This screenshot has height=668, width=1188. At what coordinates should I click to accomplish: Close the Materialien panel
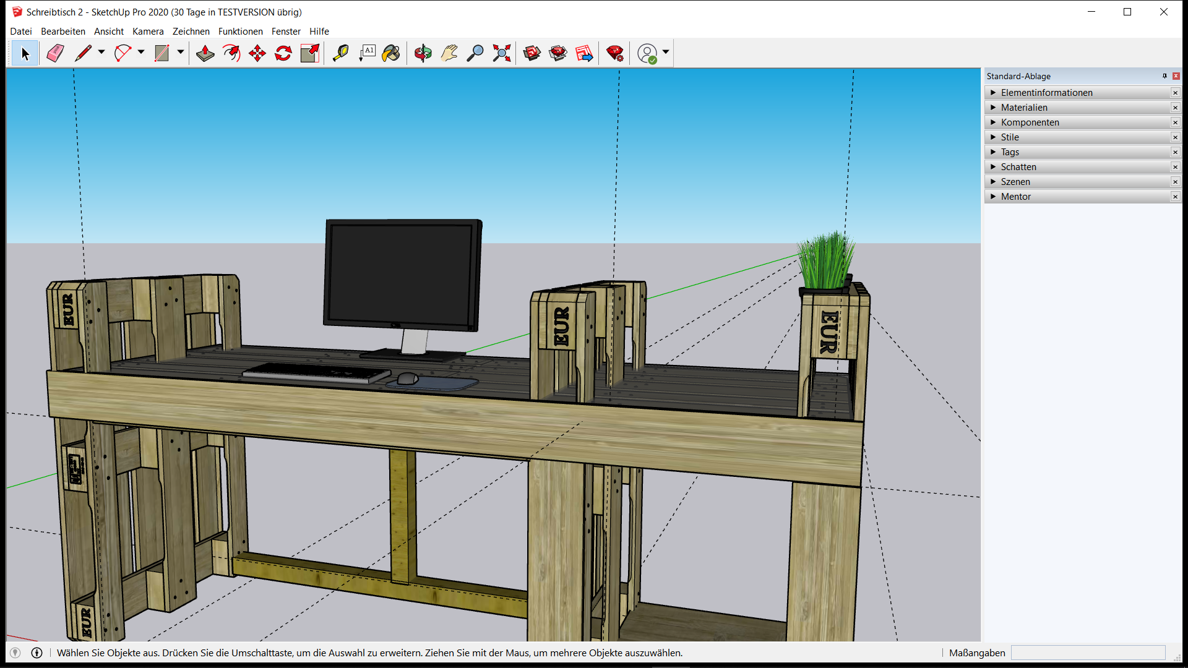pyautogui.click(x=1175, y=108)
